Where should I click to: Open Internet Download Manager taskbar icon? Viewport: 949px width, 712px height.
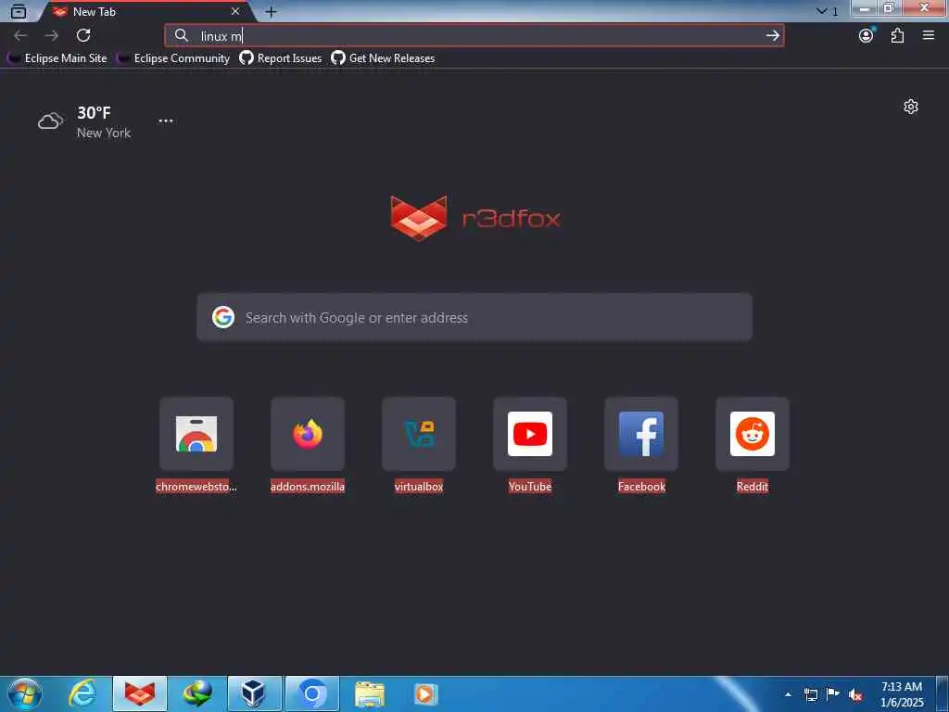[197, 693]
